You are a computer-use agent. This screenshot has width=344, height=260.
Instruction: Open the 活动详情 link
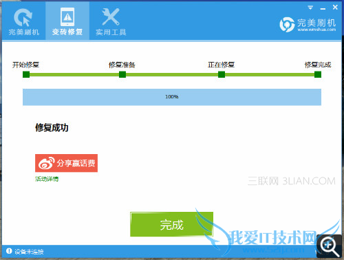(x=47, y=179)
